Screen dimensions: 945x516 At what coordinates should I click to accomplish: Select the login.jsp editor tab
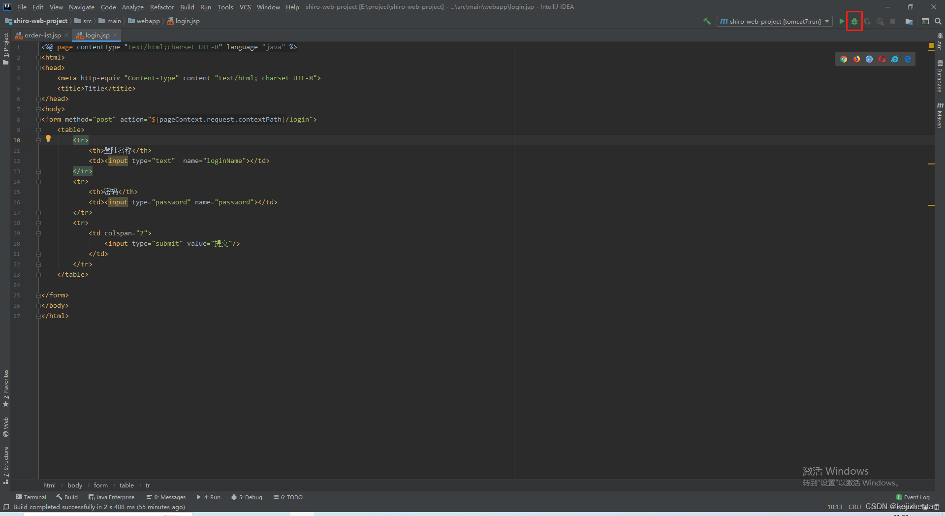tap(97, 35)
